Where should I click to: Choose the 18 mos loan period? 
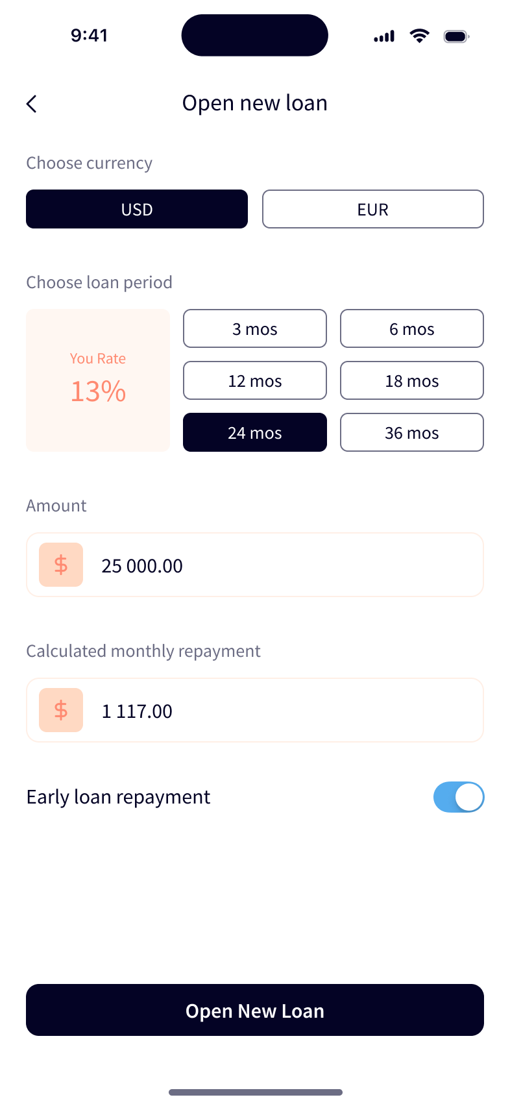412,380
